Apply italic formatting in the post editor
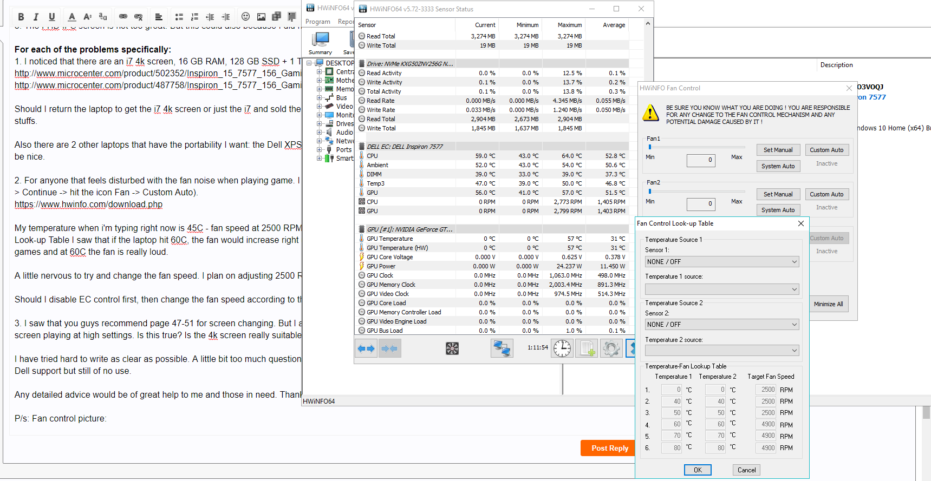The width and height of the screenshot is (931, 481). pyautogui.click(x=36, y=17)
